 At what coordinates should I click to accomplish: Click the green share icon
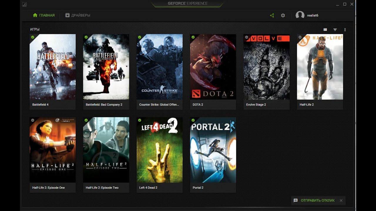coord(272,15)
